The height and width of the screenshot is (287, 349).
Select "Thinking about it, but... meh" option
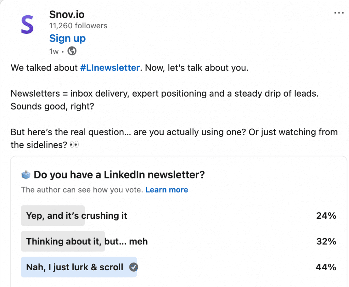pos(87,241)
